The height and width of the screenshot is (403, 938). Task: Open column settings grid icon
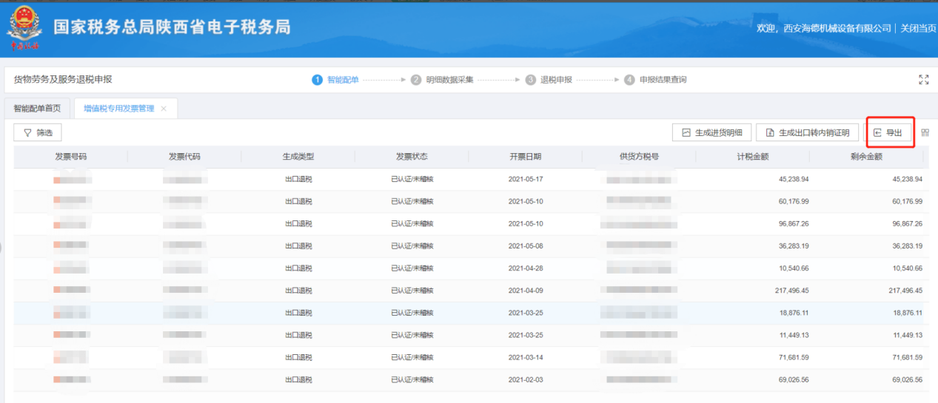[925, 133]
